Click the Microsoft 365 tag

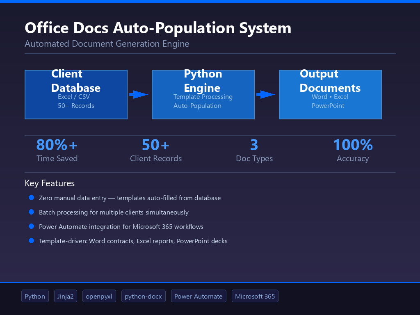(x=255, y=296)
